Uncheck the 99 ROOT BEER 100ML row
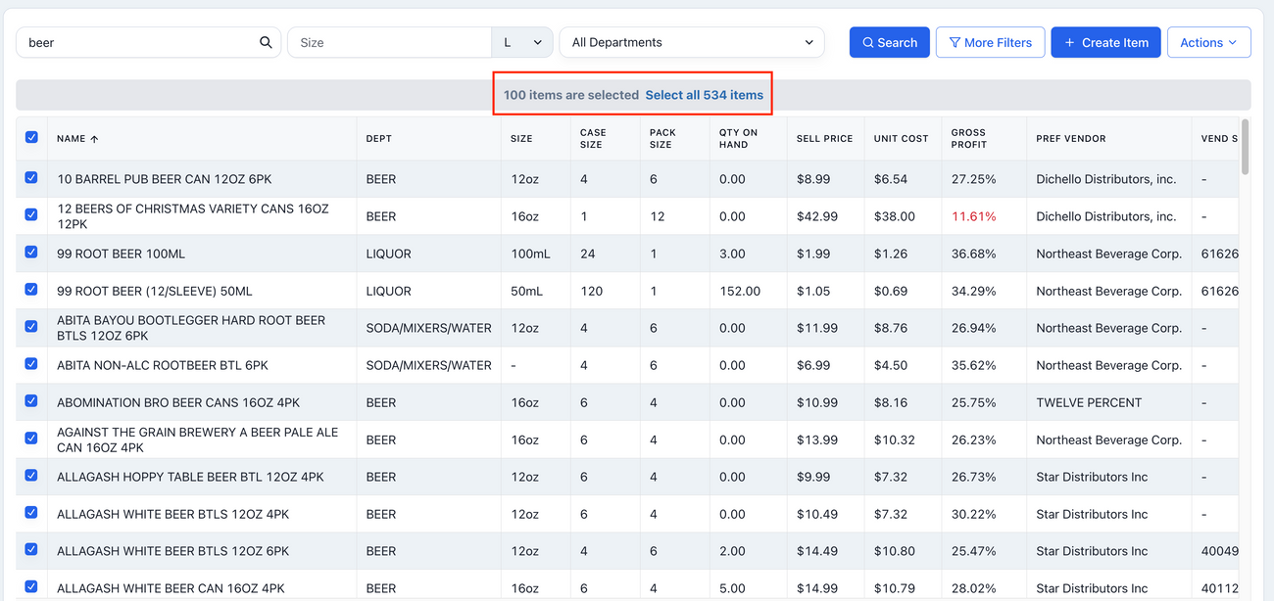 (31, 253)
